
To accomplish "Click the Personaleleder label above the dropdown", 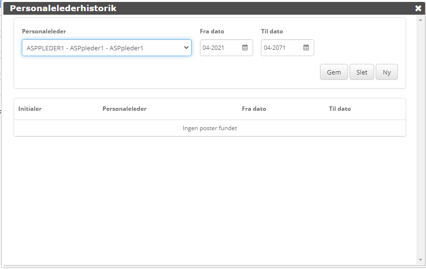I will (44, 31).
